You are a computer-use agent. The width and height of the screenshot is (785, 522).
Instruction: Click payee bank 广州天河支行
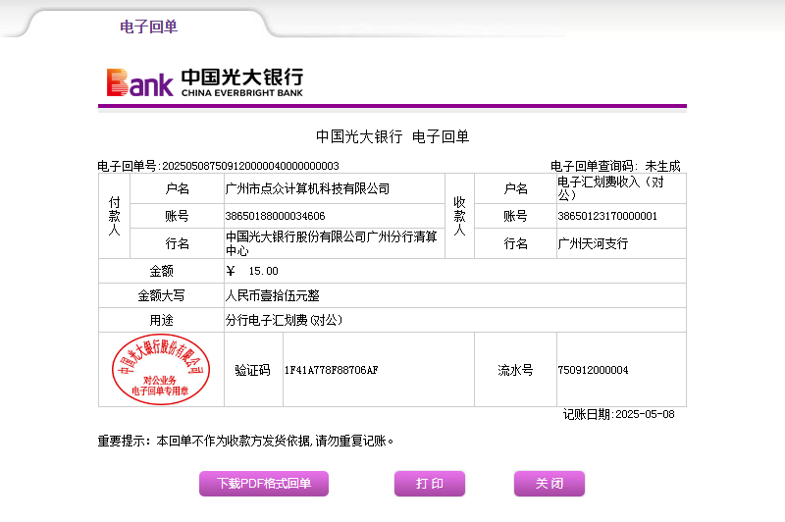pyautogui.click(x=593, y=243)
